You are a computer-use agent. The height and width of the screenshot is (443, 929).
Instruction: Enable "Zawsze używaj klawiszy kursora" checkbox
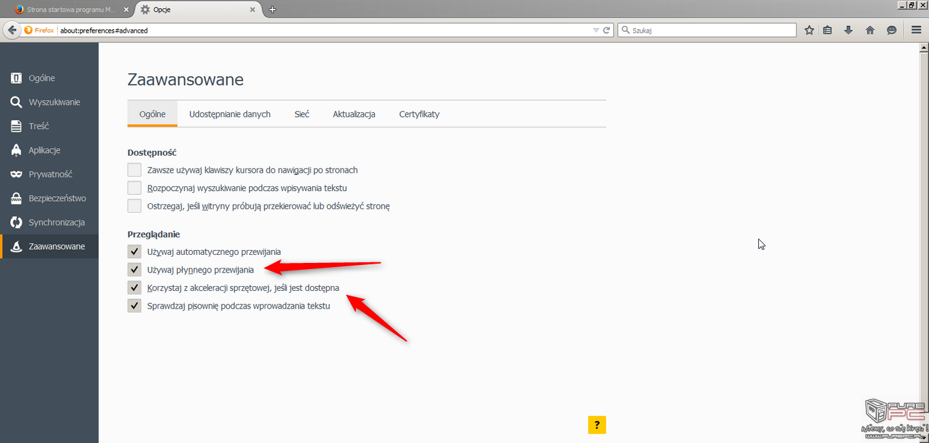[135, 170]
